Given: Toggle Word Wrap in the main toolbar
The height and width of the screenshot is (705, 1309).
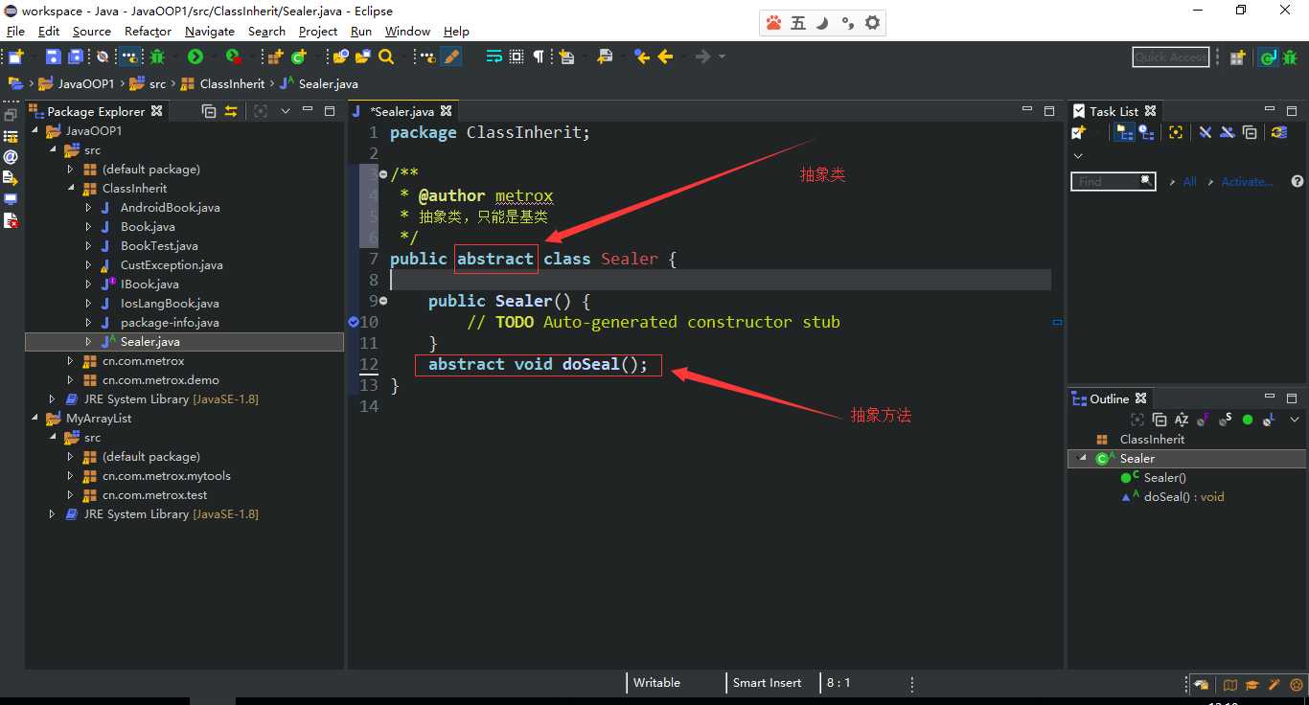Looking at the screenshot, I should [x=494, y=57].
